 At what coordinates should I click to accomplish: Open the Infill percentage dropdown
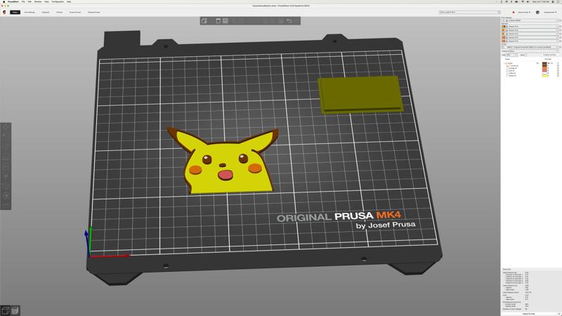pyautogui.click(x=511, y=55)
